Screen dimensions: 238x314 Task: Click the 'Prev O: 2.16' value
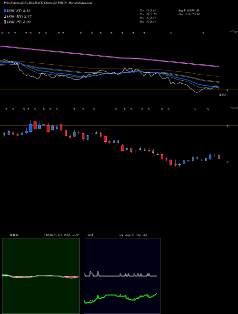pos(148,10)
